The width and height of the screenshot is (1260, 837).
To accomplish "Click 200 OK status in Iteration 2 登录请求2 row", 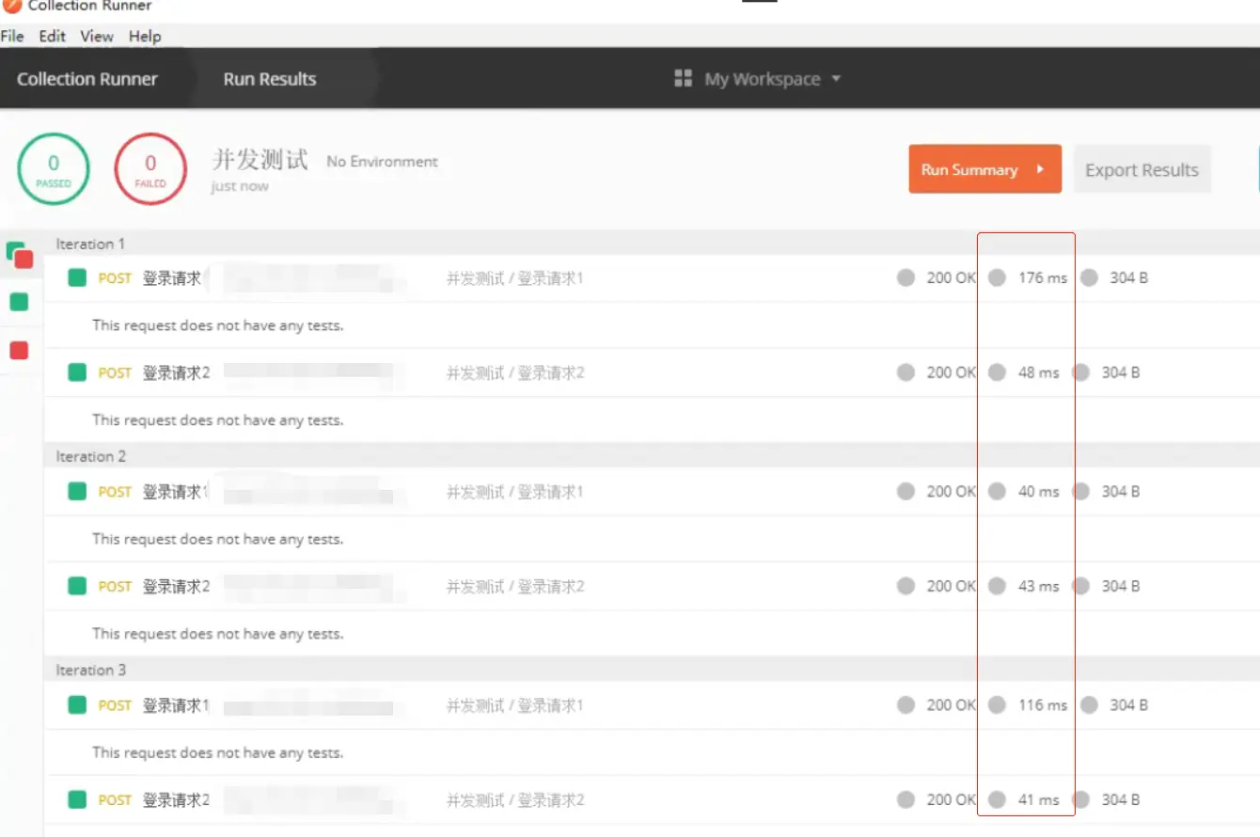I will (x=952, y=586).
